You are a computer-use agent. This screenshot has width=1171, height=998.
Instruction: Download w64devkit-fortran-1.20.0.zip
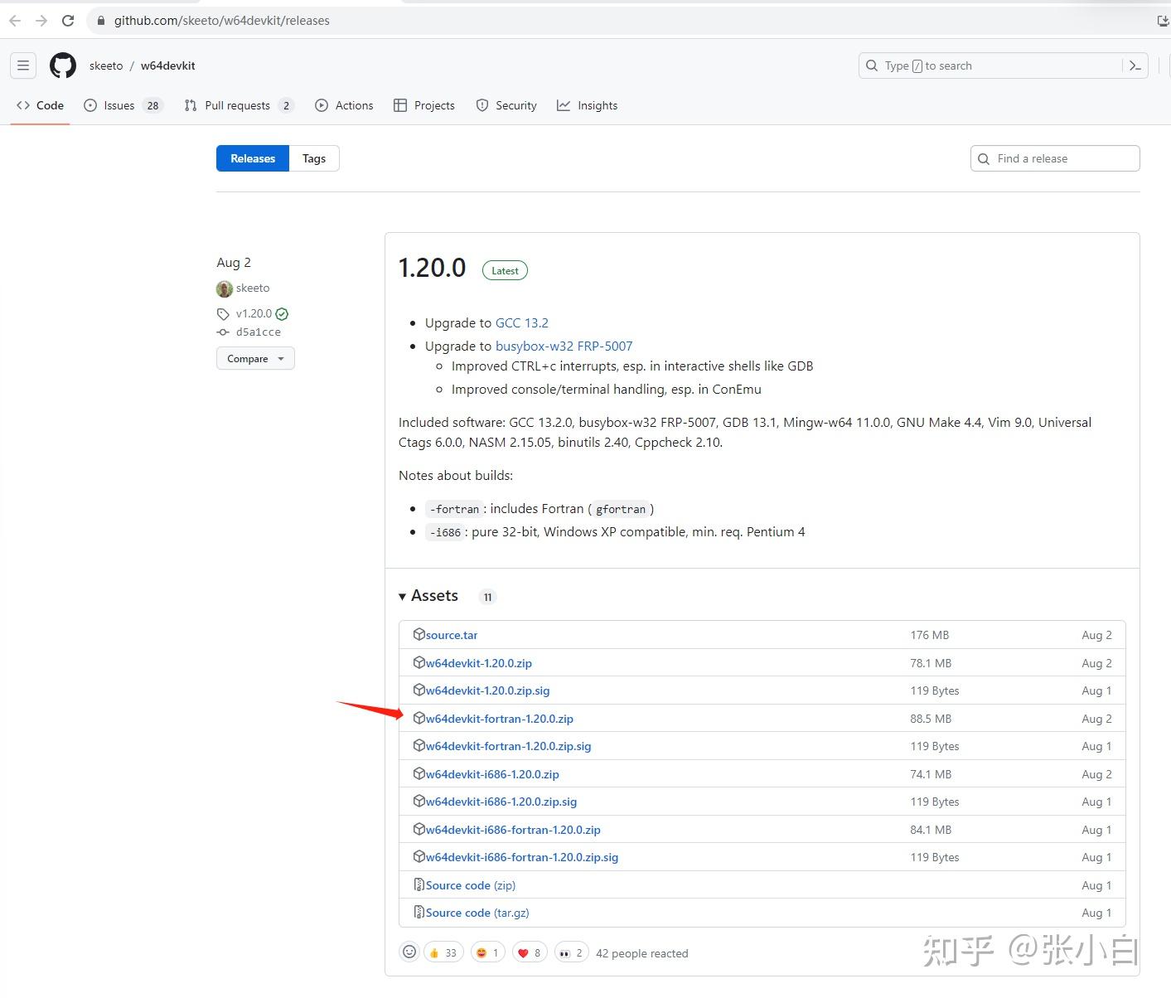pyautogui.click(x=499, y=719)
